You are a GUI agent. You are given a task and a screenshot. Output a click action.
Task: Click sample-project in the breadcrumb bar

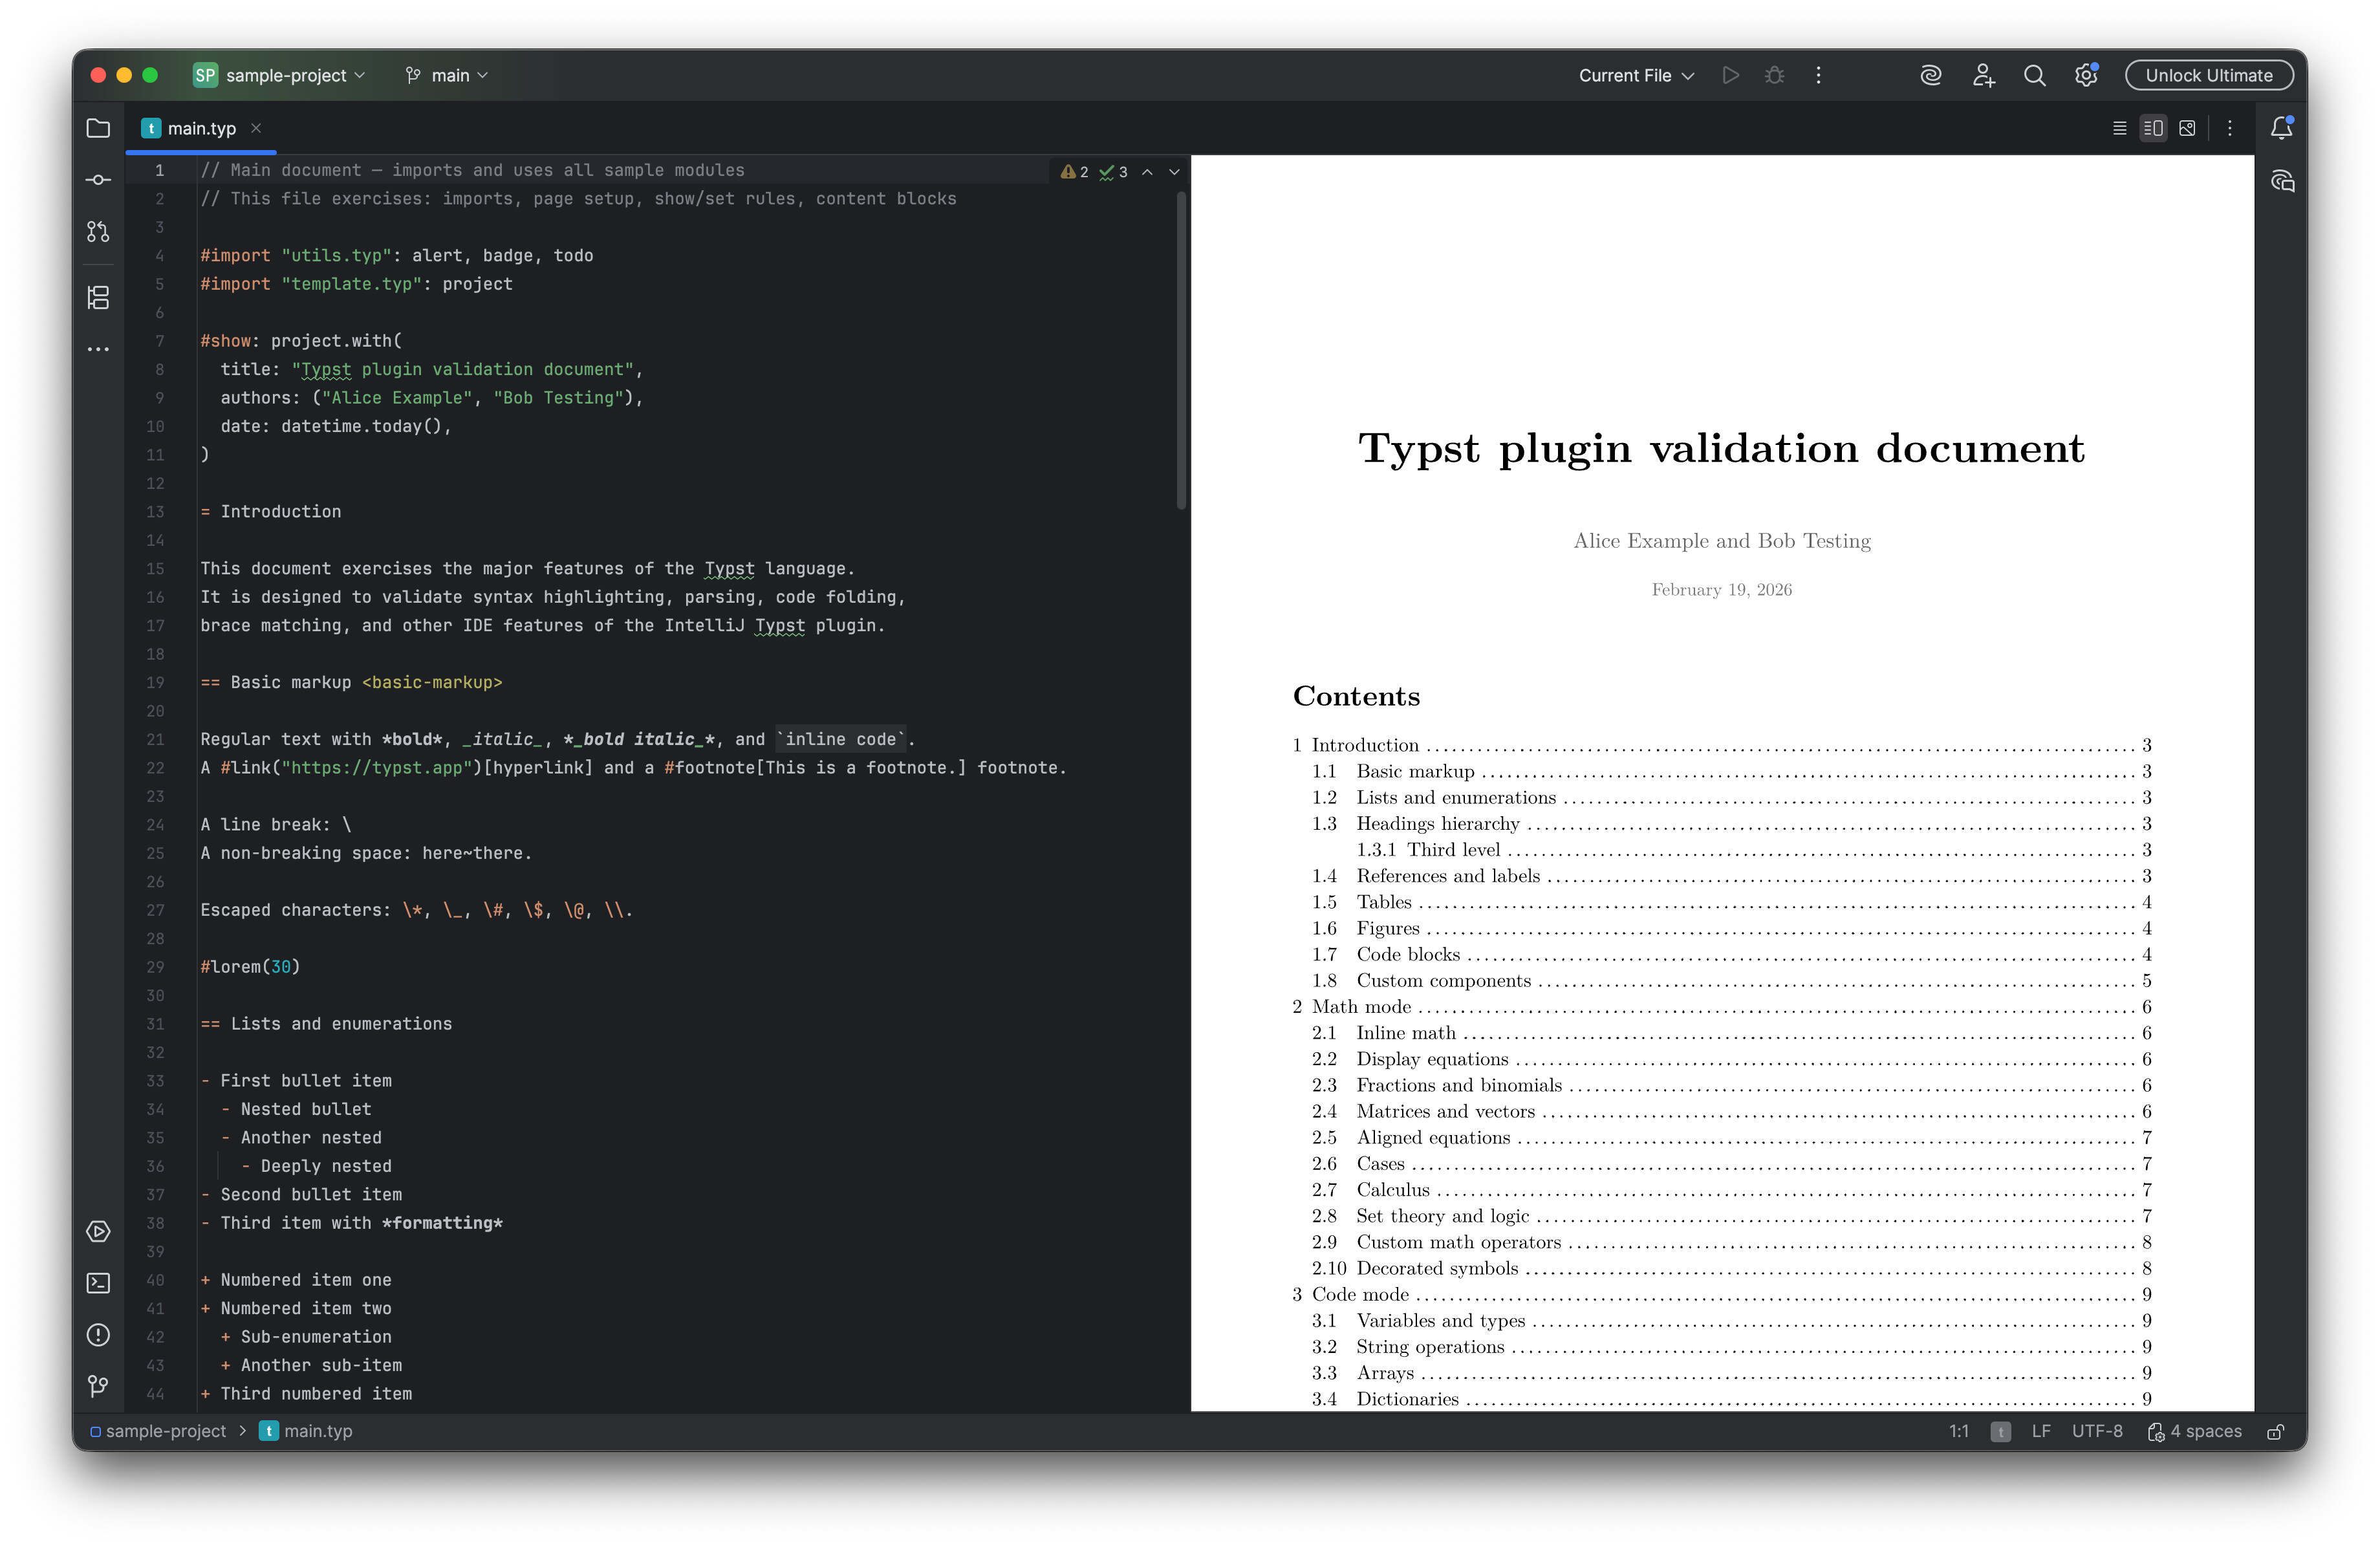point(165,1431)
